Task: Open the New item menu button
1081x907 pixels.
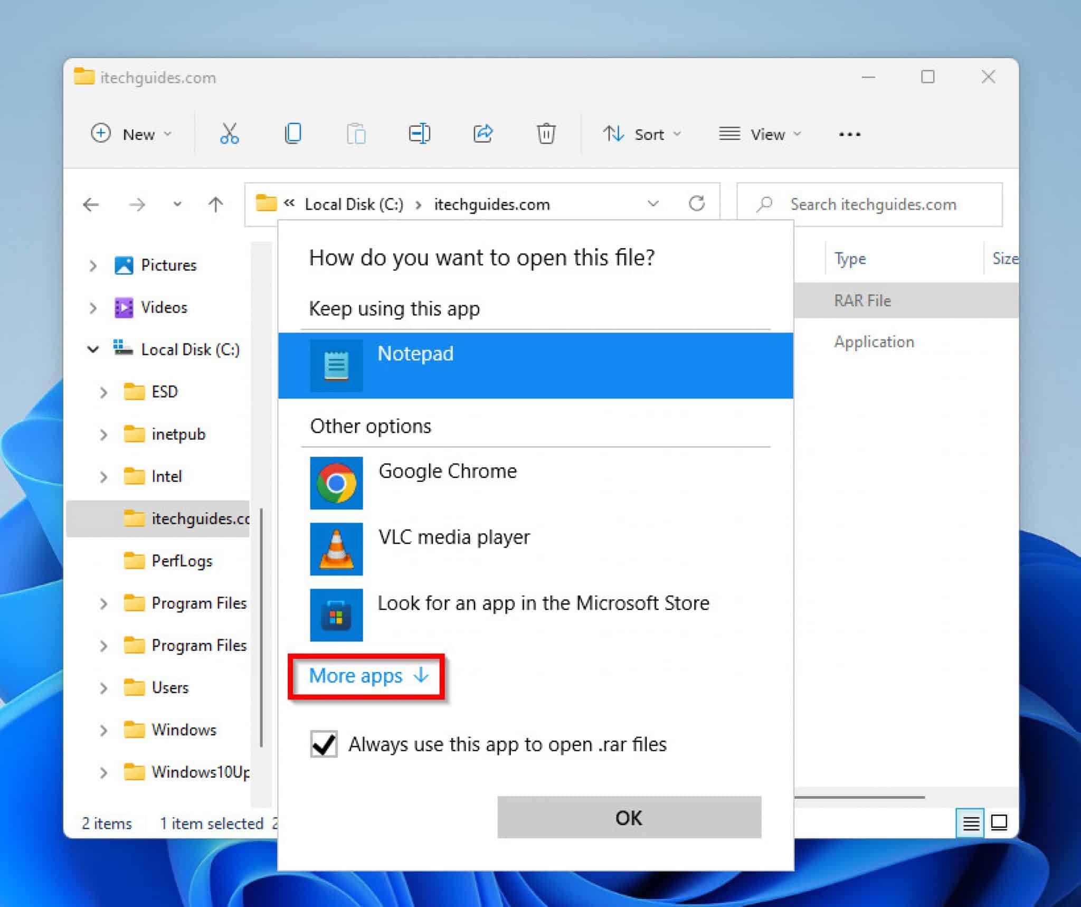Action: pyautogui.click(x=131, y=134)
